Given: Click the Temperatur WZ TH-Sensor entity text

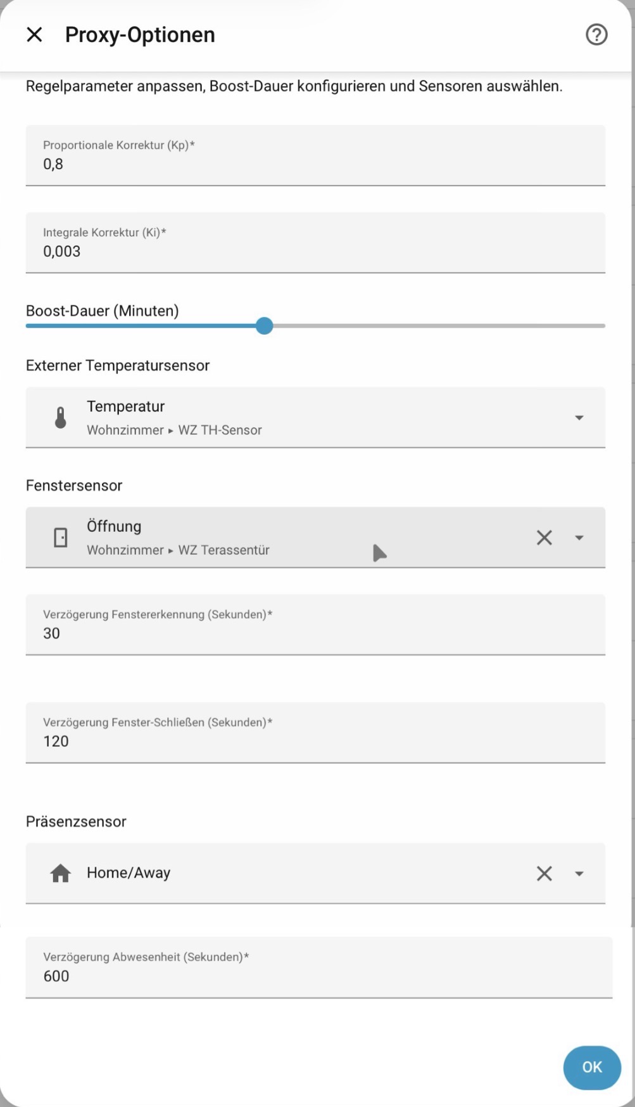Looking at the screenshot, I should (x=174, y=418).
